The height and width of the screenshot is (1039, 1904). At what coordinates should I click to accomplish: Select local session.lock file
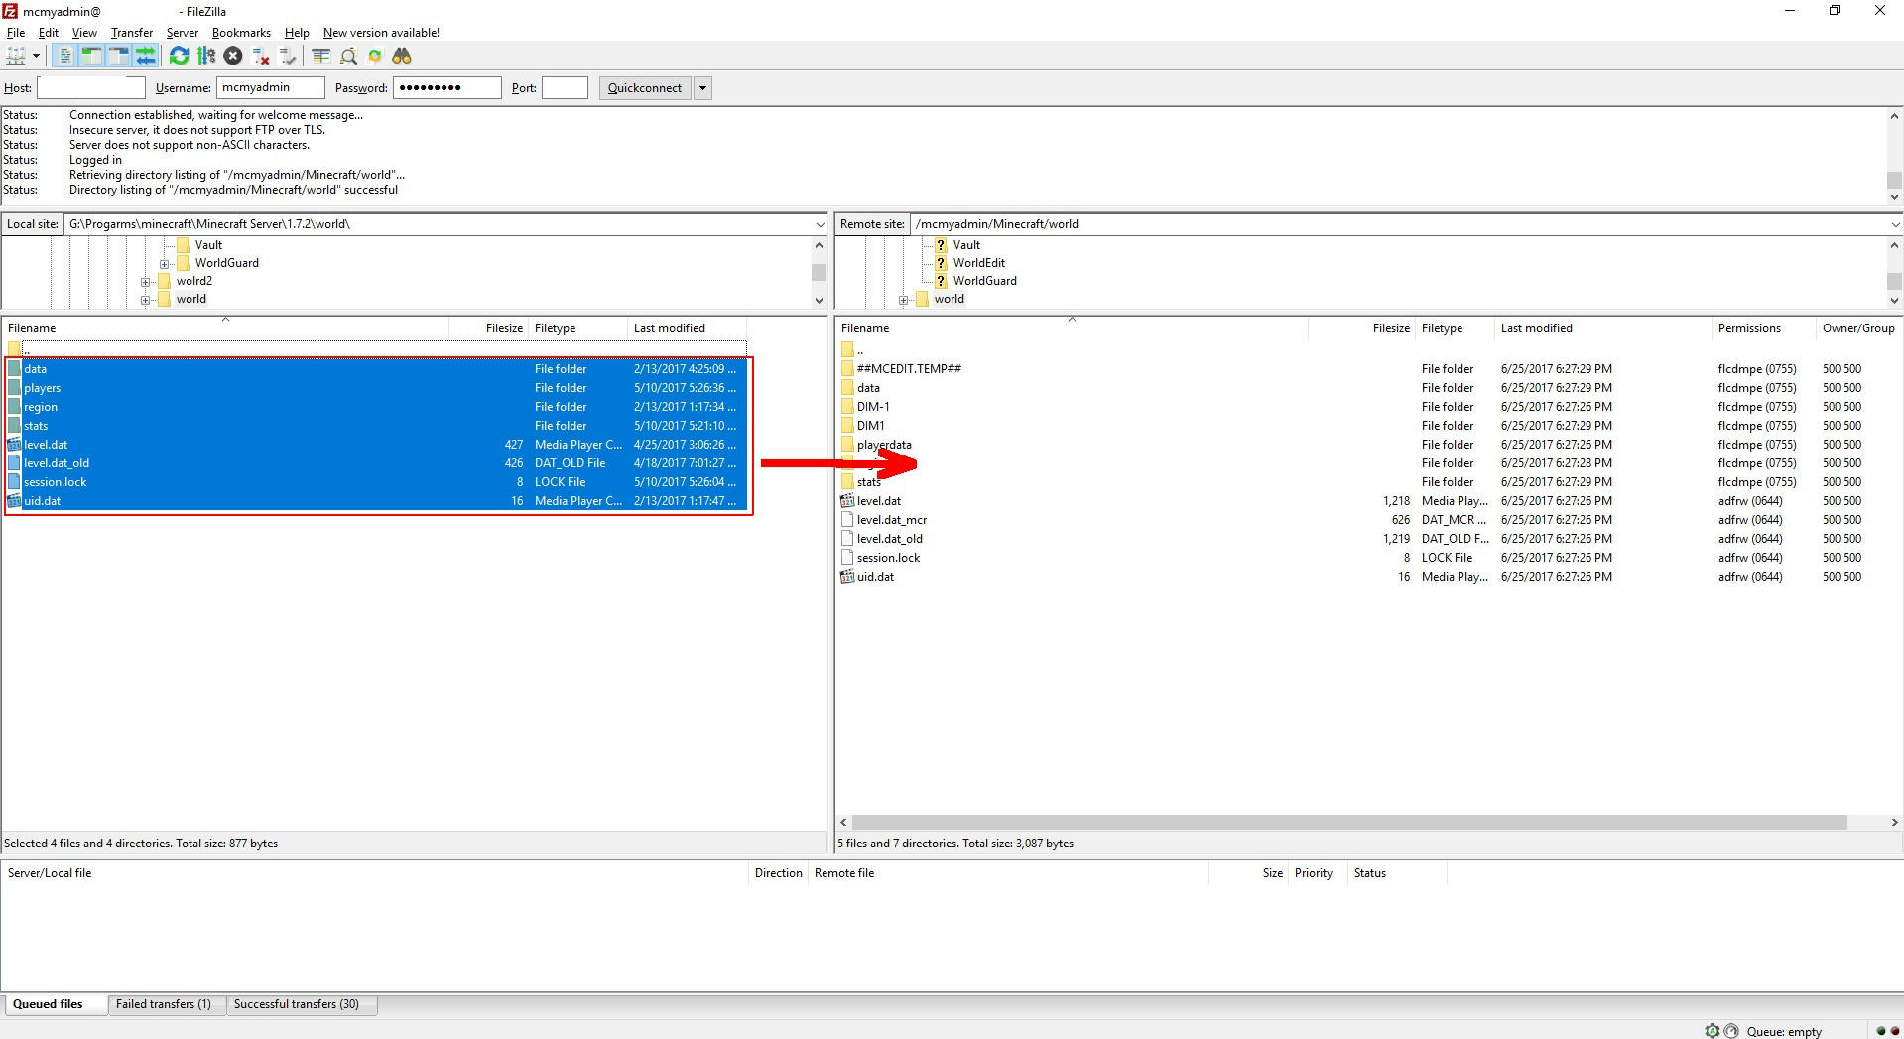point(376,482)
